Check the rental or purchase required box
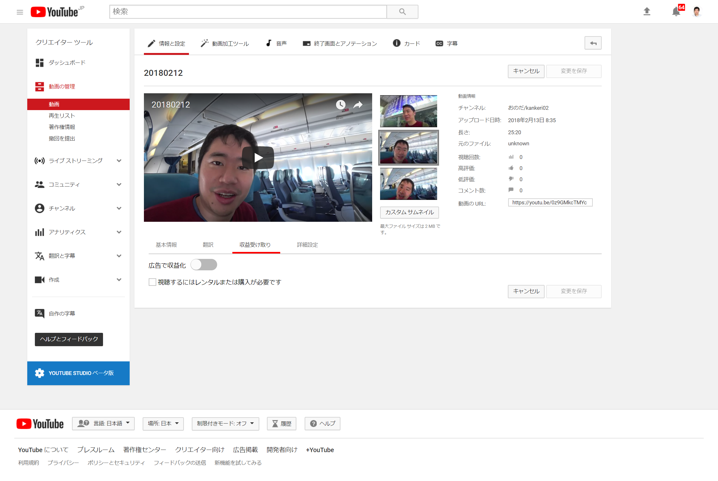 click(x=152, y=282)
